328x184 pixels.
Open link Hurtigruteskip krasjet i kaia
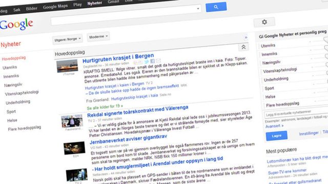(134, 97)
